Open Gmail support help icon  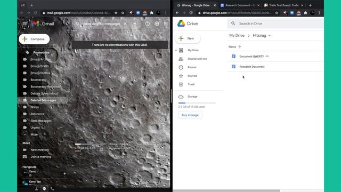[148, 23]
